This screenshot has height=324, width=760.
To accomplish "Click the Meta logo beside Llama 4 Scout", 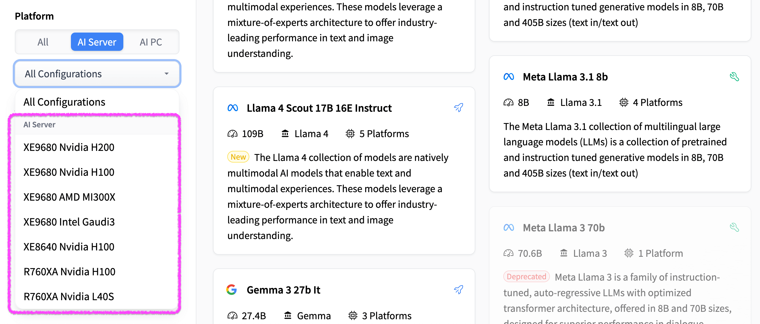I will coord(233,108).
